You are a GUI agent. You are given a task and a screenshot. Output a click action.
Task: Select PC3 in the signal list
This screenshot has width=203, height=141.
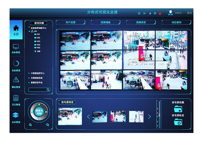37,41
